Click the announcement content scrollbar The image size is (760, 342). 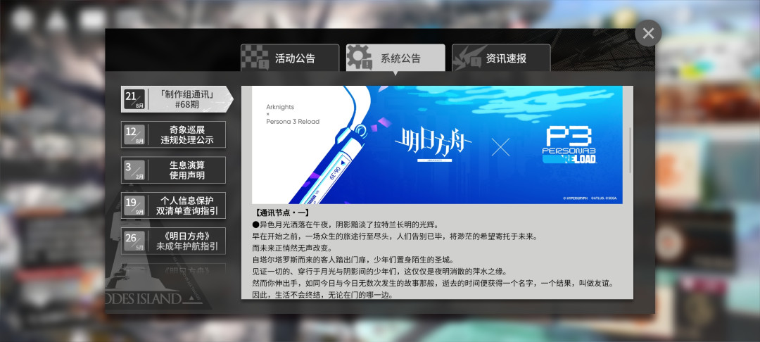[x=630, y=150]
